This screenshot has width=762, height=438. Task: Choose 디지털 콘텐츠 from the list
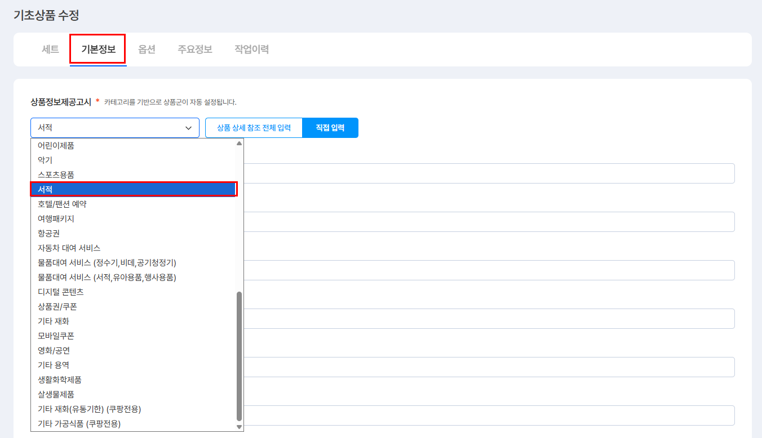click(61, 292)
